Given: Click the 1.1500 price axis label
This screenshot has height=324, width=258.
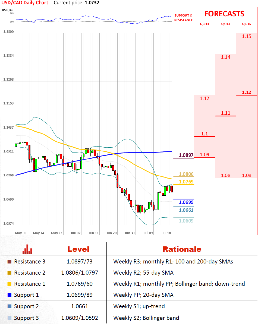Looking at the screenshot, I should point(8,32).
